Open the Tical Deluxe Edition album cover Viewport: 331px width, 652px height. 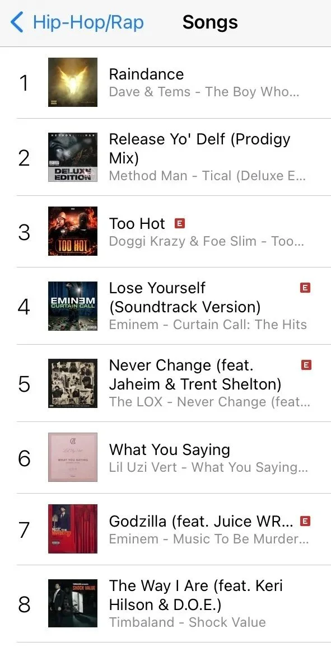pos(73,157)
